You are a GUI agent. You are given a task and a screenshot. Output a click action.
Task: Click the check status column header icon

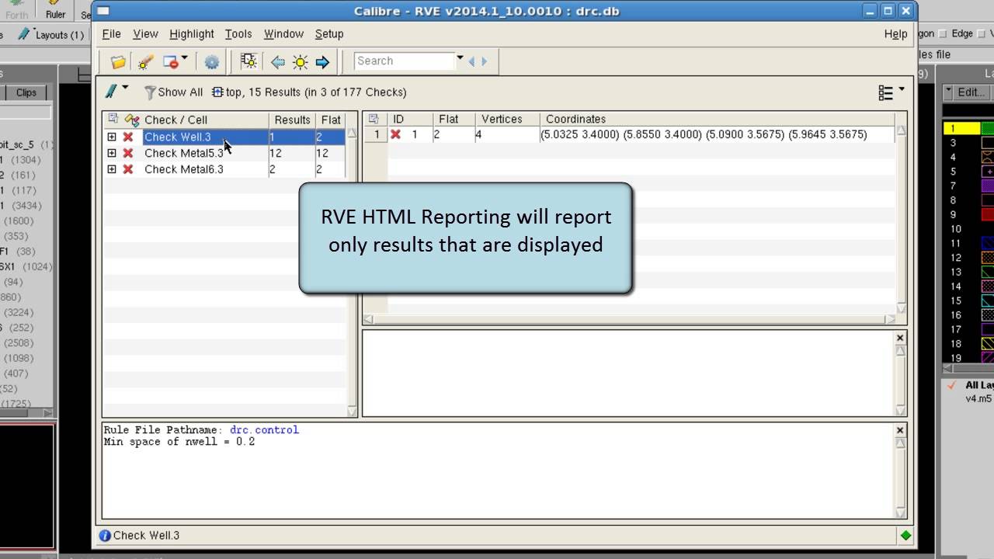pyautogui.click(x=131, y=120)
